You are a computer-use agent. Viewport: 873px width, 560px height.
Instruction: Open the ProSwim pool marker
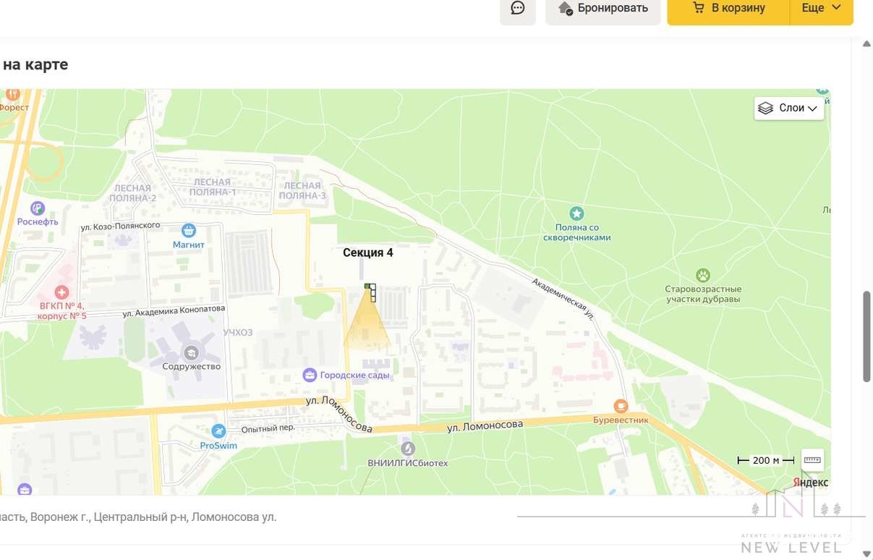(x=218, y=432)
